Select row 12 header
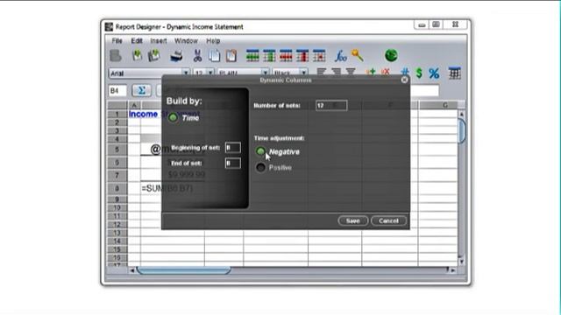Viewport: 561px width, 315px height. 117,225
